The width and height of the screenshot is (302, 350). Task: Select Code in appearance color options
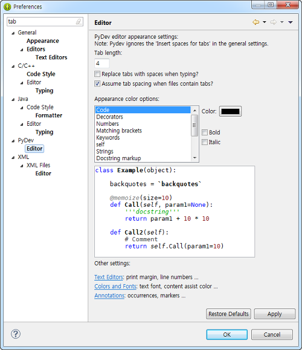[143, 110]
